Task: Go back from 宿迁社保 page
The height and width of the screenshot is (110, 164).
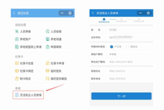Action: pyautogui.click(x=14, y=13)
